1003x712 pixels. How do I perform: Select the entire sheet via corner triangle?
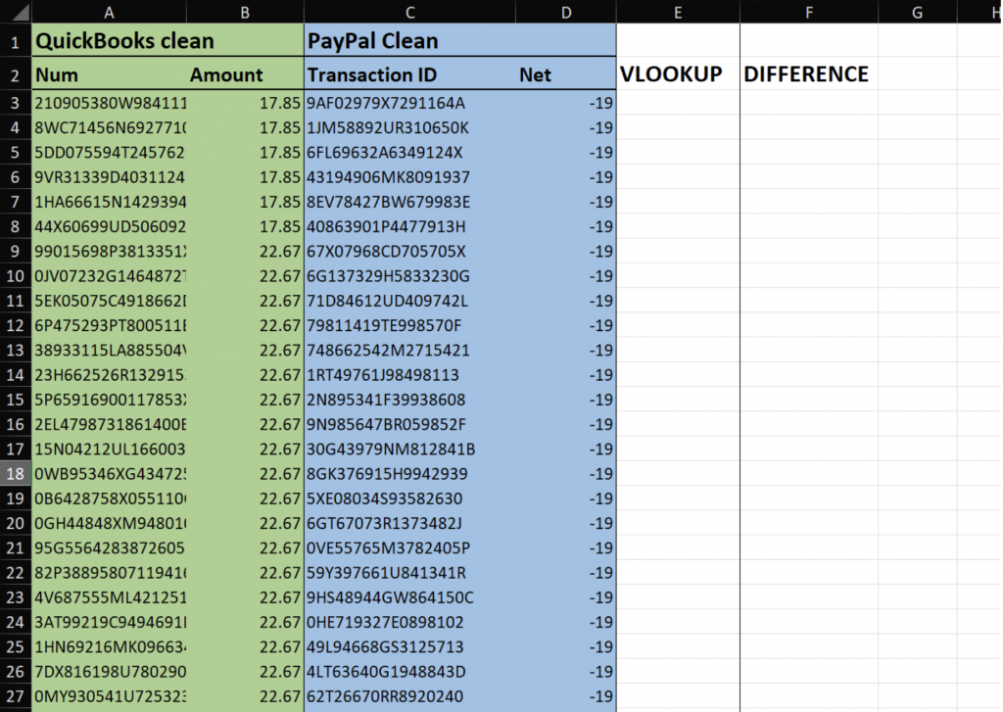[x=15, y=12]
